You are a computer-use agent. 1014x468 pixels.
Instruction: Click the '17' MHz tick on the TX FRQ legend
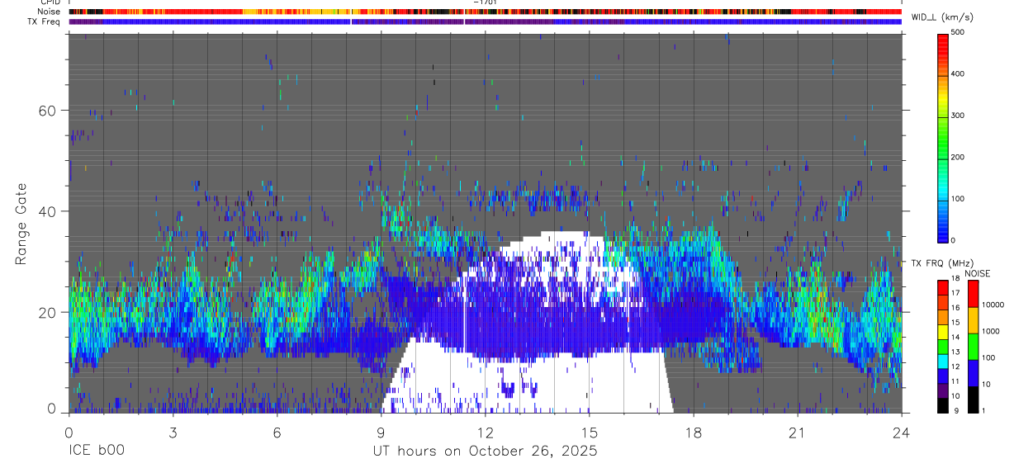[x=957, y=293]
